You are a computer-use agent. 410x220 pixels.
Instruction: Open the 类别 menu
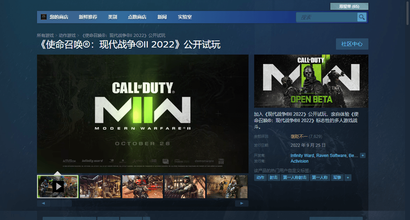tap(112, 17)
